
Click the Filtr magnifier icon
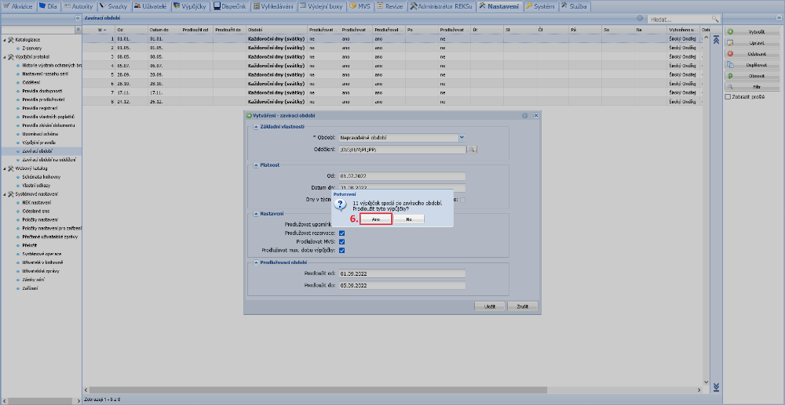point(731,87)
